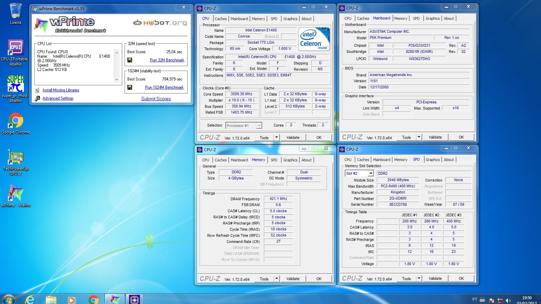
Task: Open the Submit Scores link
Action: pyautogui.click(x=156, y=99)
